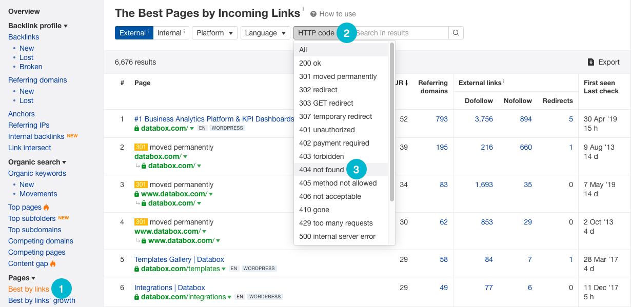Click the flame icon next to Top pages

click(46, 207)
